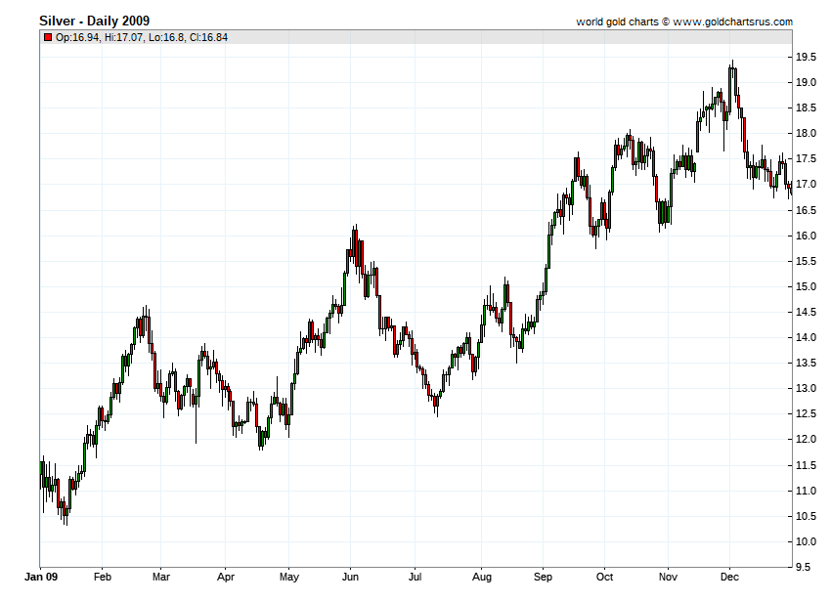Click the 19.5 price axis label
The width and height of the screenshot is (831, 602).
pyautogui.click(x=806, y=57)
